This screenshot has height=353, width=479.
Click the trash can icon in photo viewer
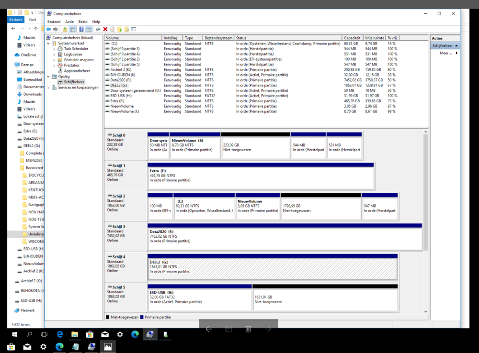(x=248, y=329)
